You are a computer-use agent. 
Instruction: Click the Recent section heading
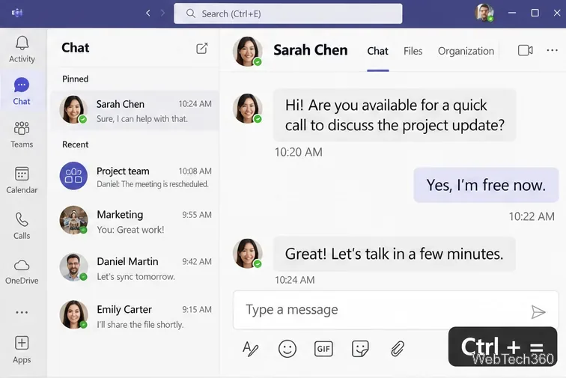tap(75, 144)
